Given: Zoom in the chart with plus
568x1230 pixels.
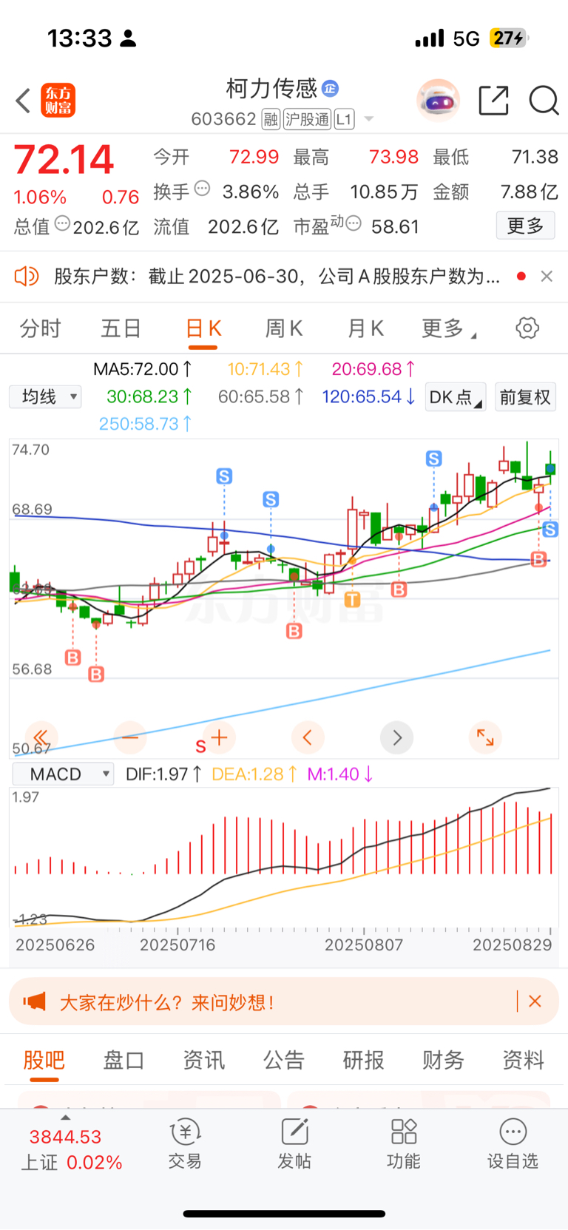Looking at the screenshot, I should (x=219, y=737).
